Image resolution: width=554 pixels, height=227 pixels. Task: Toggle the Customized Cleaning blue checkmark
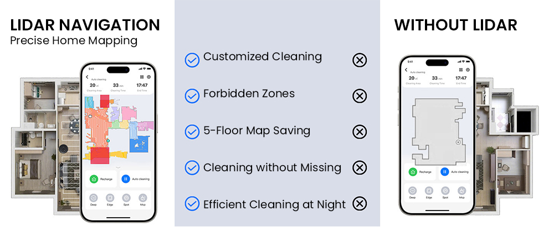[x=192, y=60]
